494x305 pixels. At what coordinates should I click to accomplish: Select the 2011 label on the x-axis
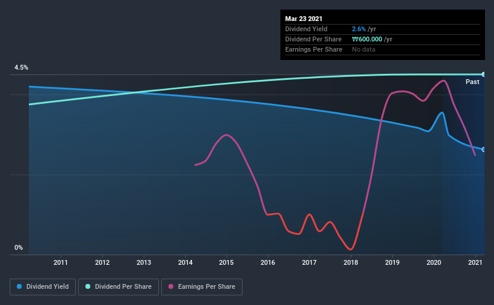[61, 262]
